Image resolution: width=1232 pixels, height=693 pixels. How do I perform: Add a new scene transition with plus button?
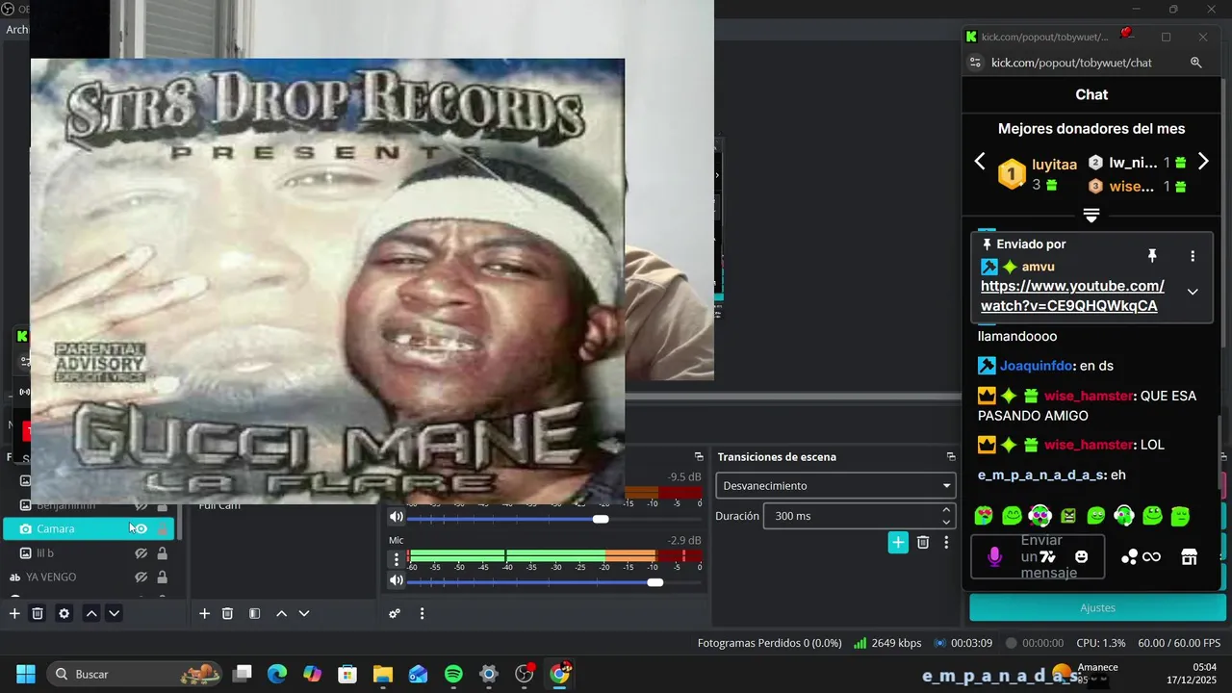898,543
